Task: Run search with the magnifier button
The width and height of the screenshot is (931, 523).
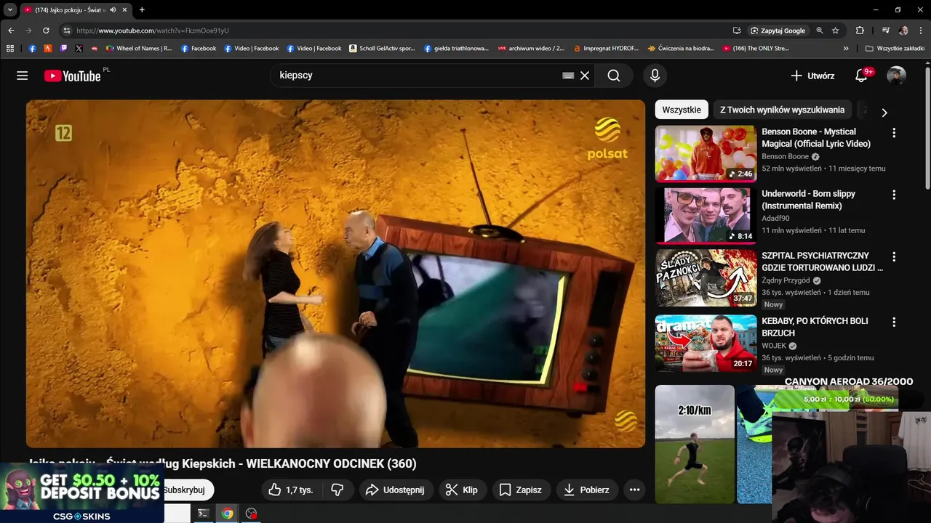Action: 614,76
